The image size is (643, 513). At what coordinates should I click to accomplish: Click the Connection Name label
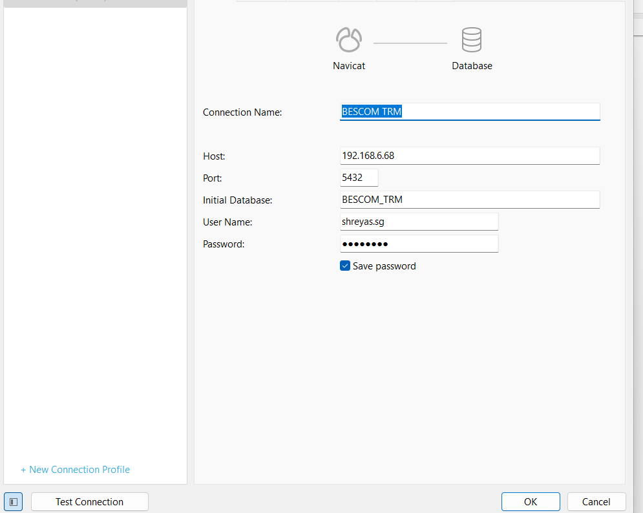click(242, 112)
